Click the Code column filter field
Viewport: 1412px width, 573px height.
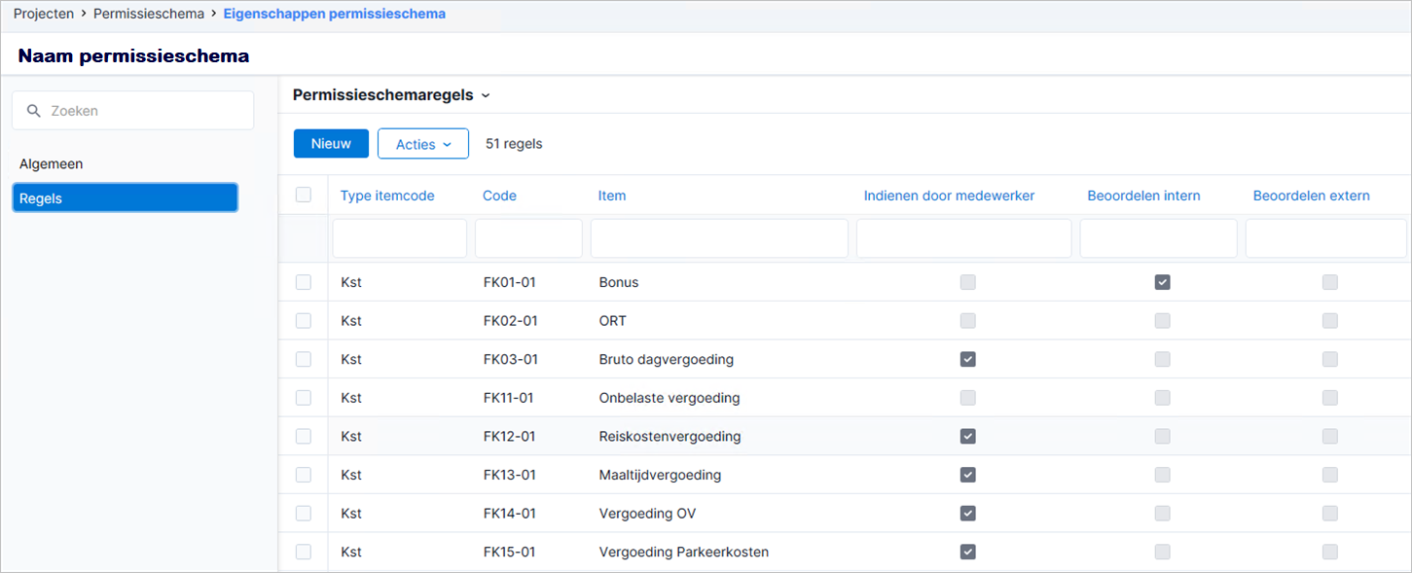[528, 238]
